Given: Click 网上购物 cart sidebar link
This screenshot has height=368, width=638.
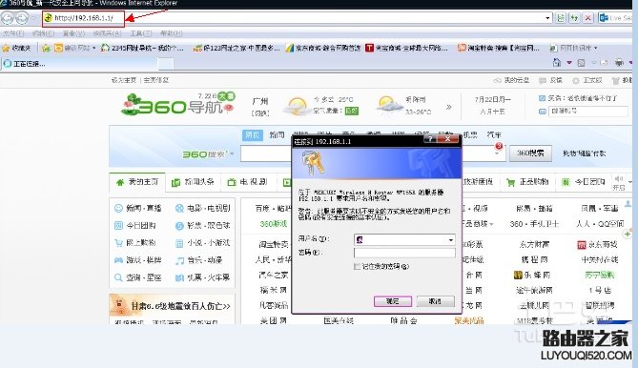Looking at the screenshot, I should [x=135, y=243].
